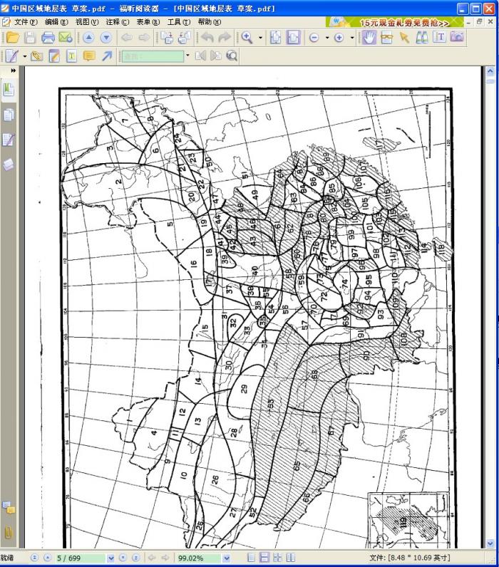Select the Hand tool

(x=369, y=38)
